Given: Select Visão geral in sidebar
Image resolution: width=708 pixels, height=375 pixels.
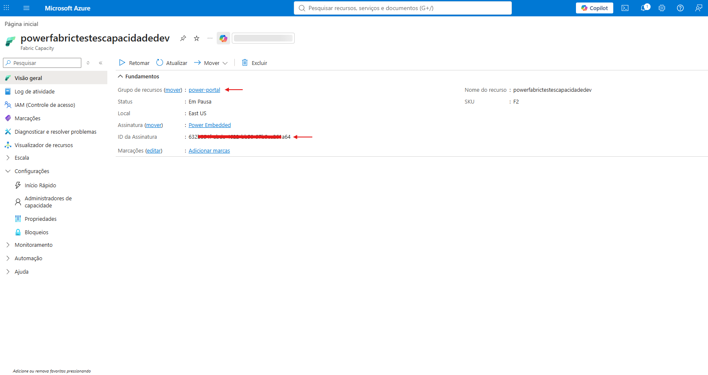Looking at the screenshot, I should 54,78.
